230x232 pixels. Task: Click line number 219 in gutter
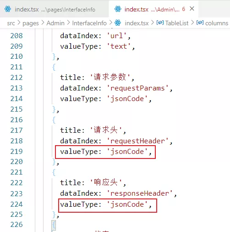point(16,152)
